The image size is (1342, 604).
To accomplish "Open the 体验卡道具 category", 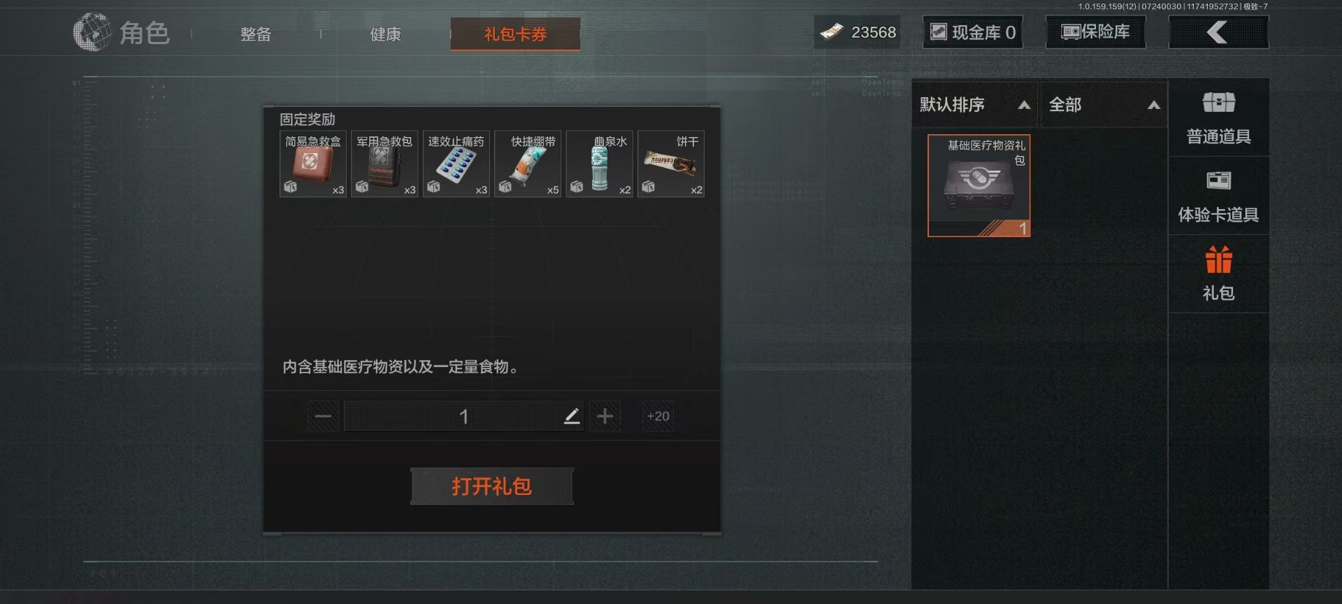I will 1218,196.
